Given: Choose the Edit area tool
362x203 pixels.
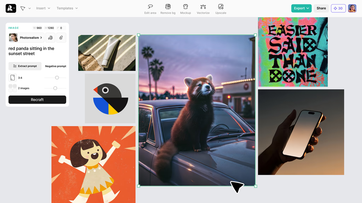Looking at the screenshot, I should pyautogui.click(x=150, y=9).
